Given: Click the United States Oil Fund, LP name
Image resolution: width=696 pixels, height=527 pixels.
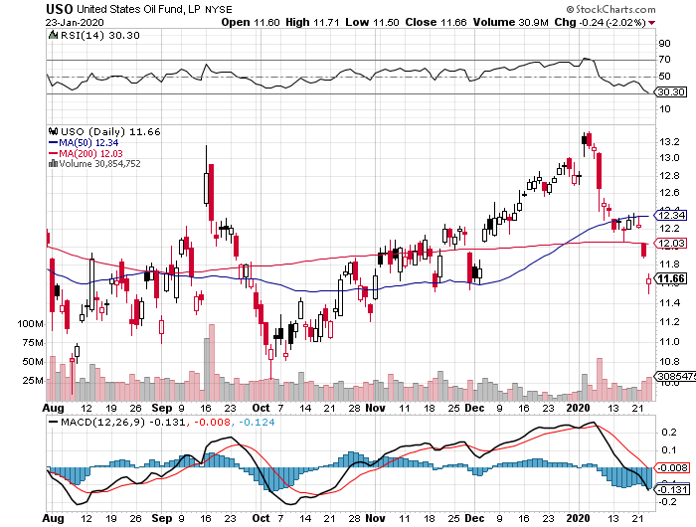Looking at the screenshot, I should [x=139, y=9].
